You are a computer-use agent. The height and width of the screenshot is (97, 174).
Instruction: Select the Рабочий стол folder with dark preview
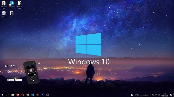pyautogui.click(x=20, y=5)
